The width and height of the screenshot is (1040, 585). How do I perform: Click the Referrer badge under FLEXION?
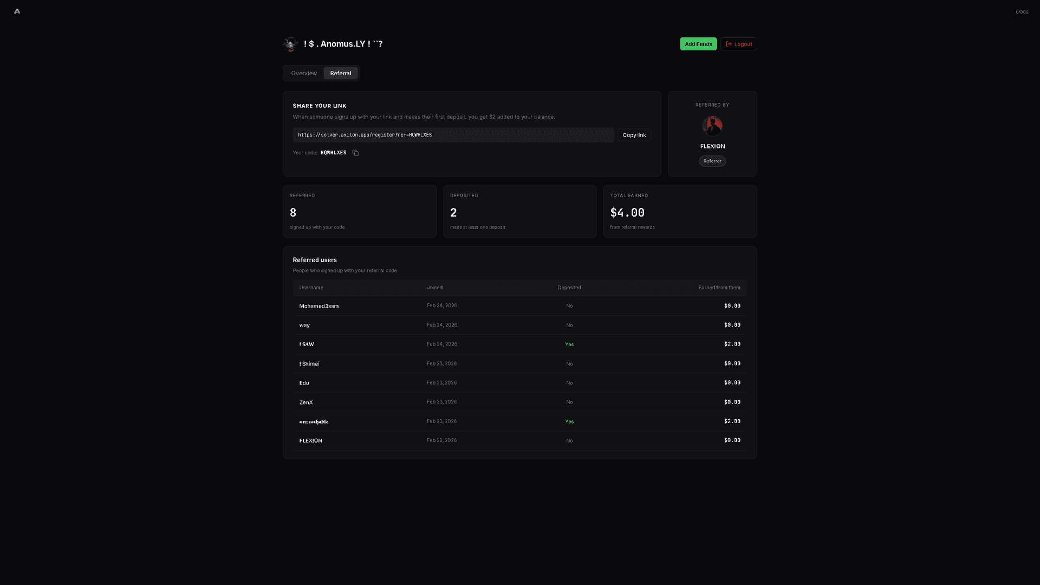[712, 161]
